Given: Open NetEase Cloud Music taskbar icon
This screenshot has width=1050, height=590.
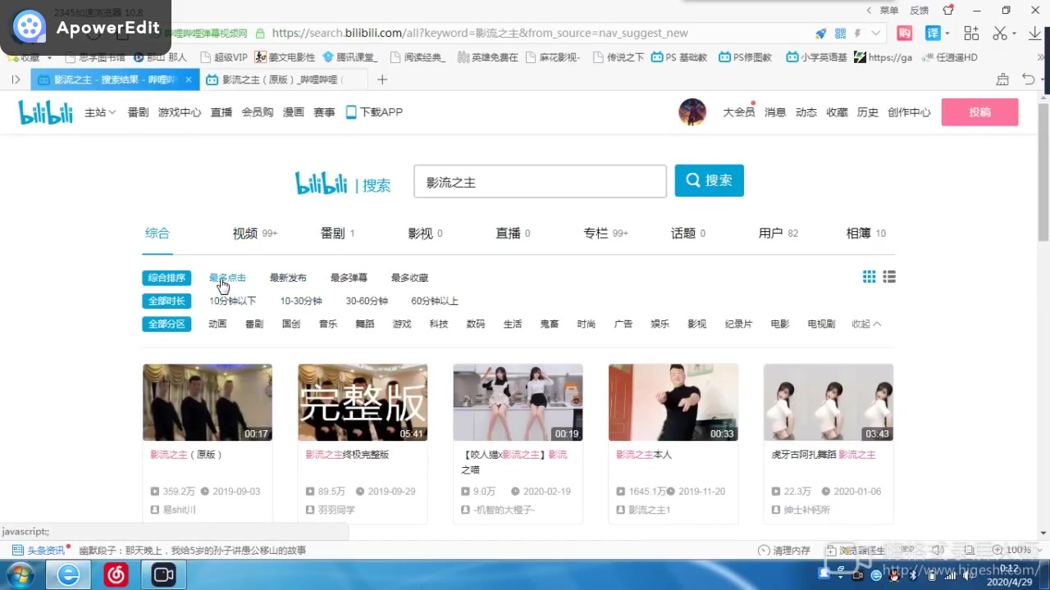Looking at the screenshot, I should click(116, 575).
